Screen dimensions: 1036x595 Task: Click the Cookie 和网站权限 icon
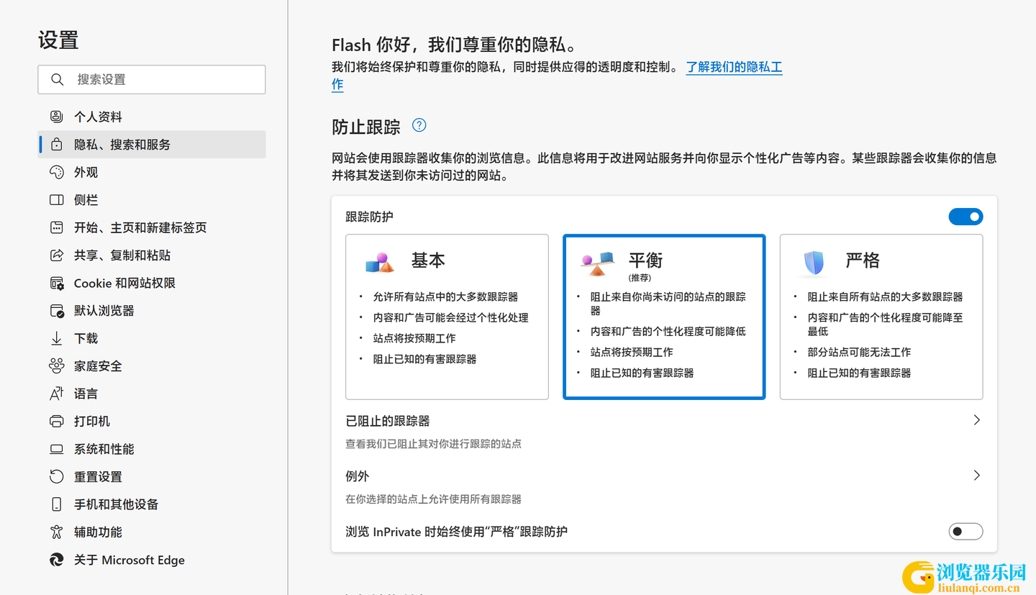(57, 283)
